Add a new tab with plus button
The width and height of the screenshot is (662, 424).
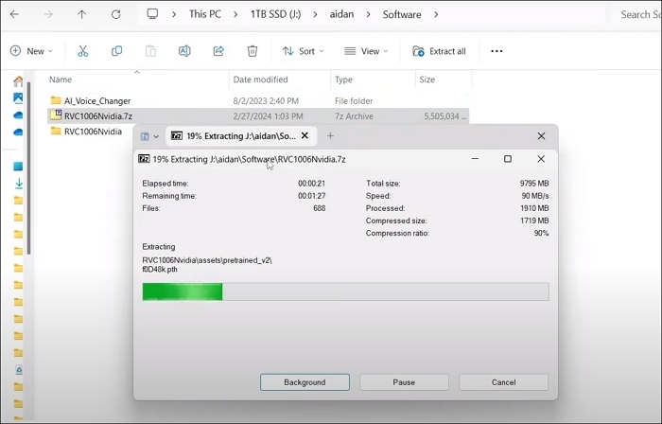(330, 136)
